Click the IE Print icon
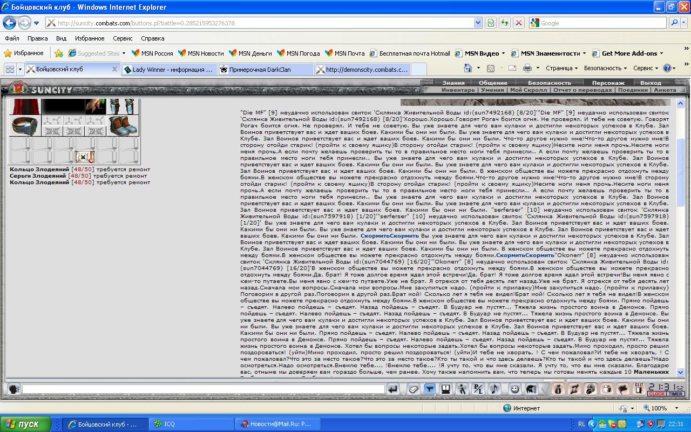691x432 pixels. (x=527, y=69)
